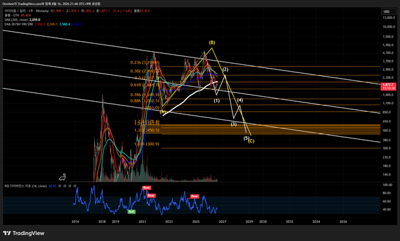This screenshot has height=241, width=400.
Task: Select the red 1,877.7 current price label
Action: pos(388,86)
